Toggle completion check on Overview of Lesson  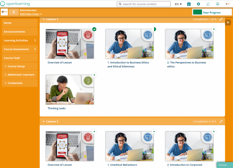[x=94, y=29]
